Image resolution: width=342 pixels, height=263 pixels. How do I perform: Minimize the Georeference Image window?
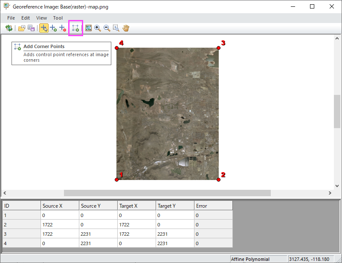(293, 6)
